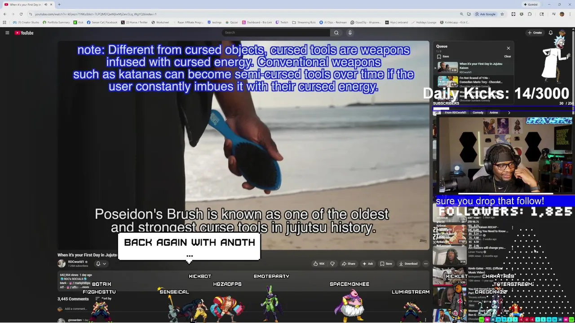Open the subscription notification bell dropdown
Screen dimensions: 575x323
pos(101,264)
